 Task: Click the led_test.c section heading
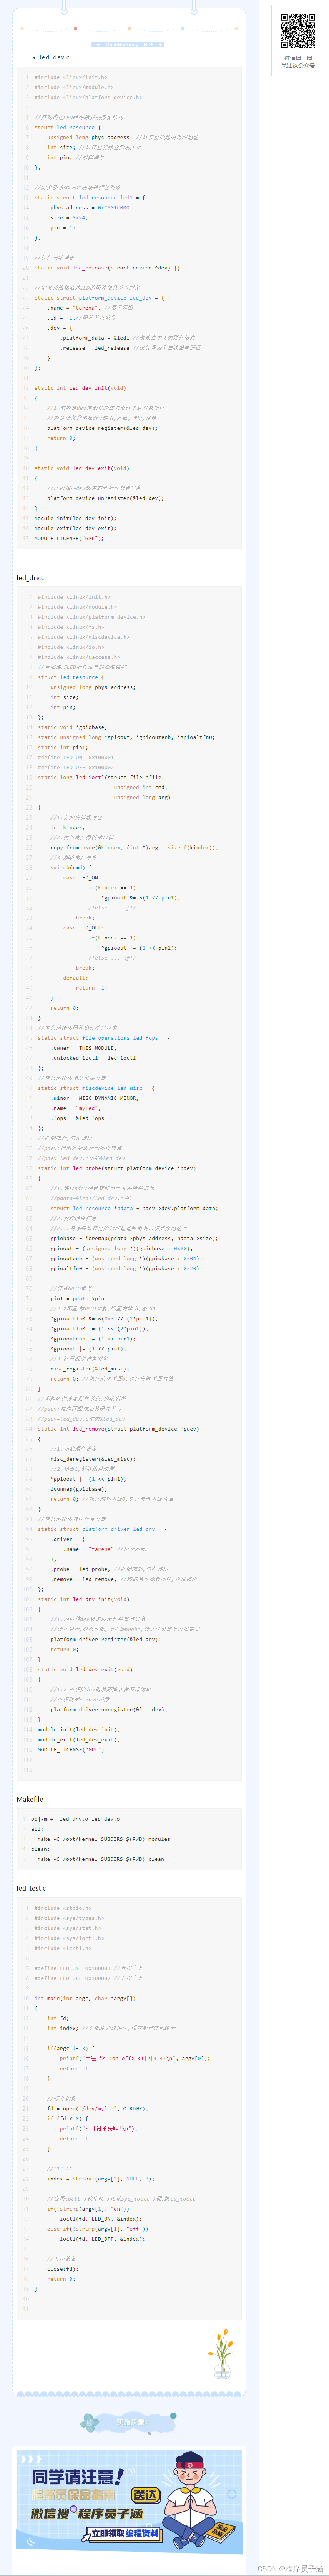tap(31, 1888)
